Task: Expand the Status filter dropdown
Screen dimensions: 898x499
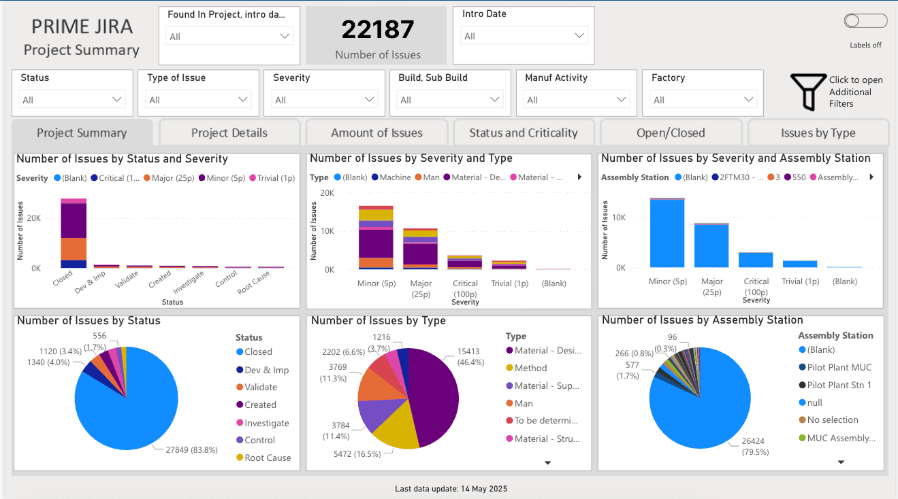Action: tap(72, 100)
